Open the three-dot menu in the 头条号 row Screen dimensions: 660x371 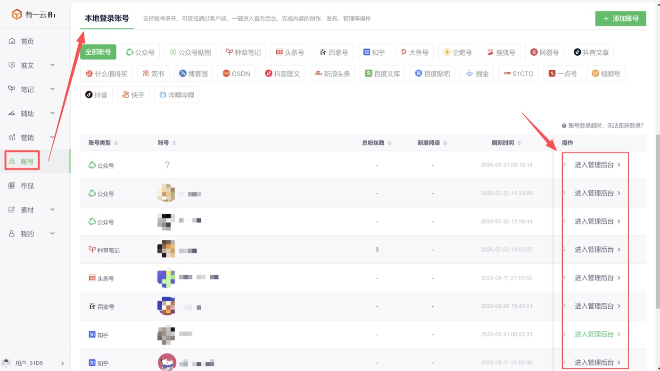click(565, 278)
